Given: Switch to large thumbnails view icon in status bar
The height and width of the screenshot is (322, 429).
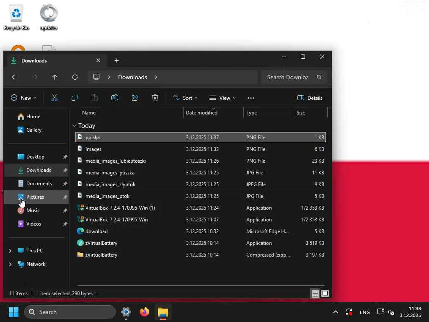Looking at the screenshot, I should 325,294.
